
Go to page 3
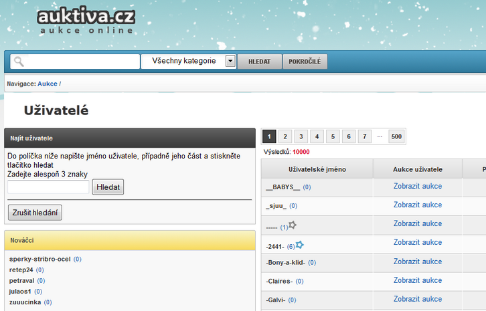(301, 136)
